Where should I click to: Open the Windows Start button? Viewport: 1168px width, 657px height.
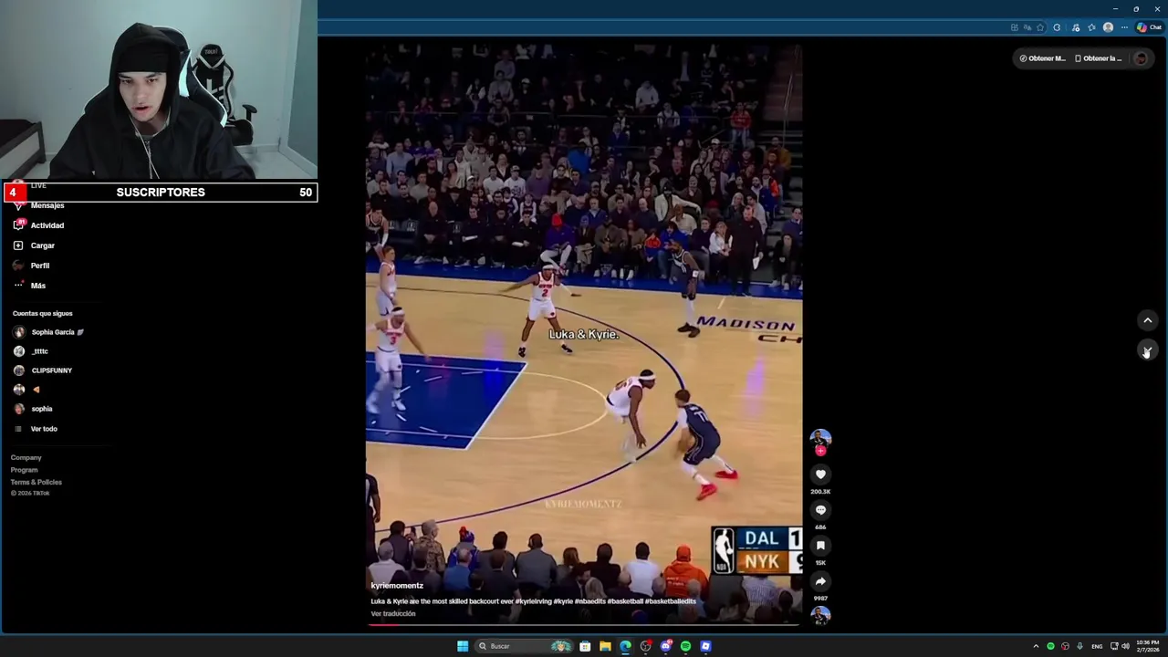pyautogui.click(x=463, y=646)
